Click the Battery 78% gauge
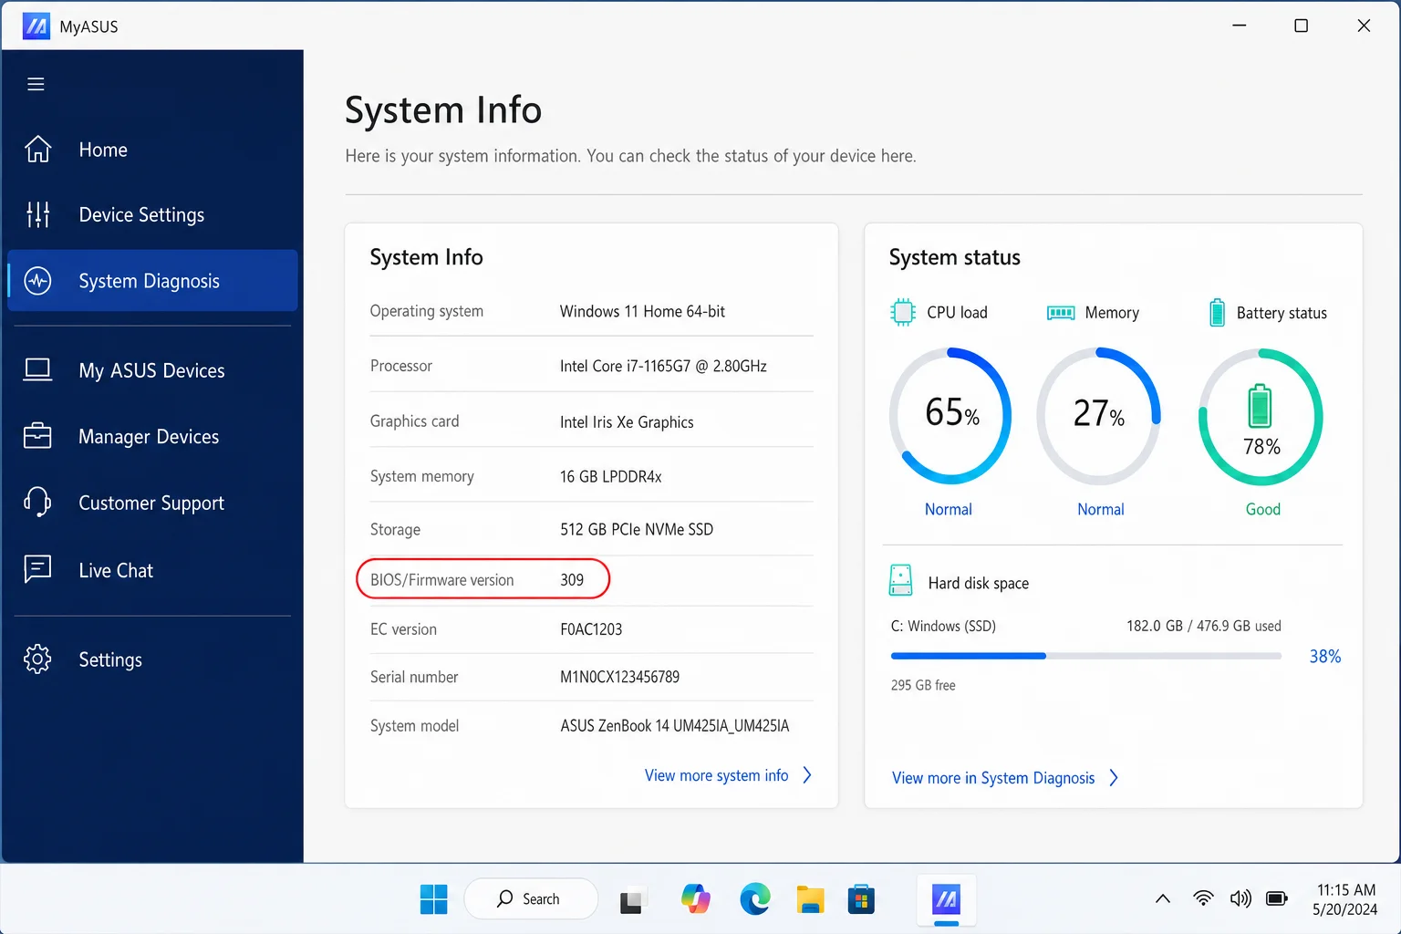The height and width of the screenshot is (934, 1401). [x=1261, y=417]
